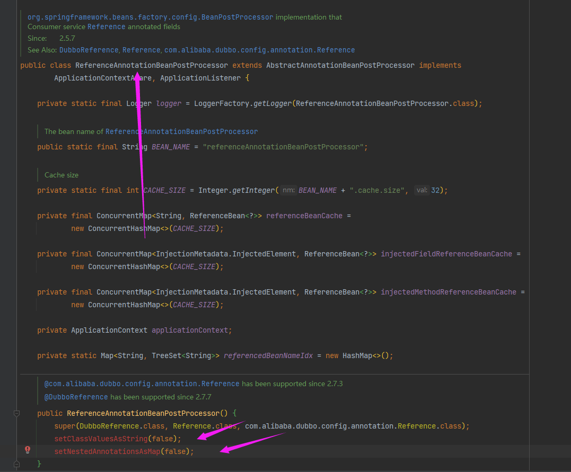Follow the @DubboReference doc link
Viewport: 571px width, 472px height.
(76, 397)
